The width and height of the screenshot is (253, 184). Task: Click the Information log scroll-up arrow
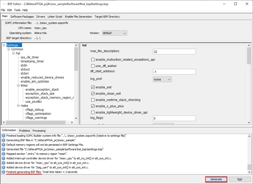click(x=249, y=136)
